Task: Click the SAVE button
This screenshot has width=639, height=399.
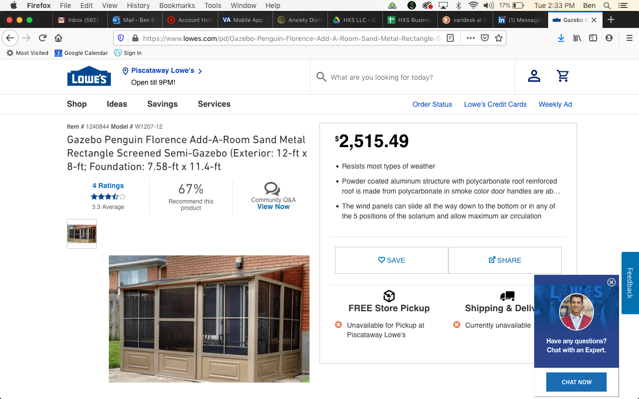Action: 391,260
